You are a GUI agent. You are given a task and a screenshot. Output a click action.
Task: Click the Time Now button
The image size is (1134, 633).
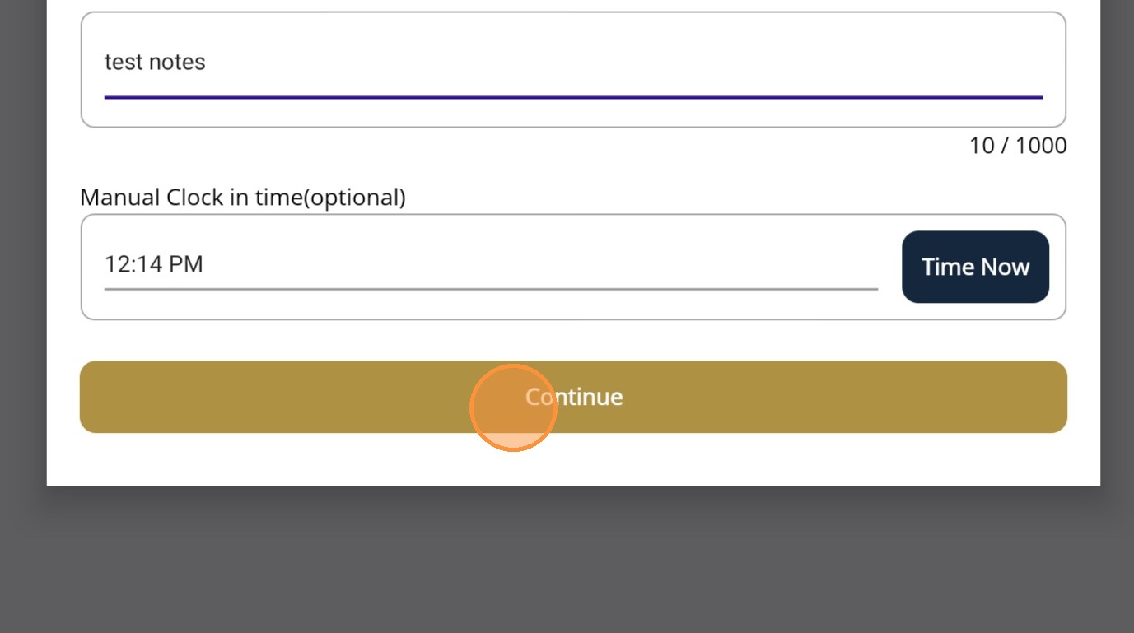(975, 267)
